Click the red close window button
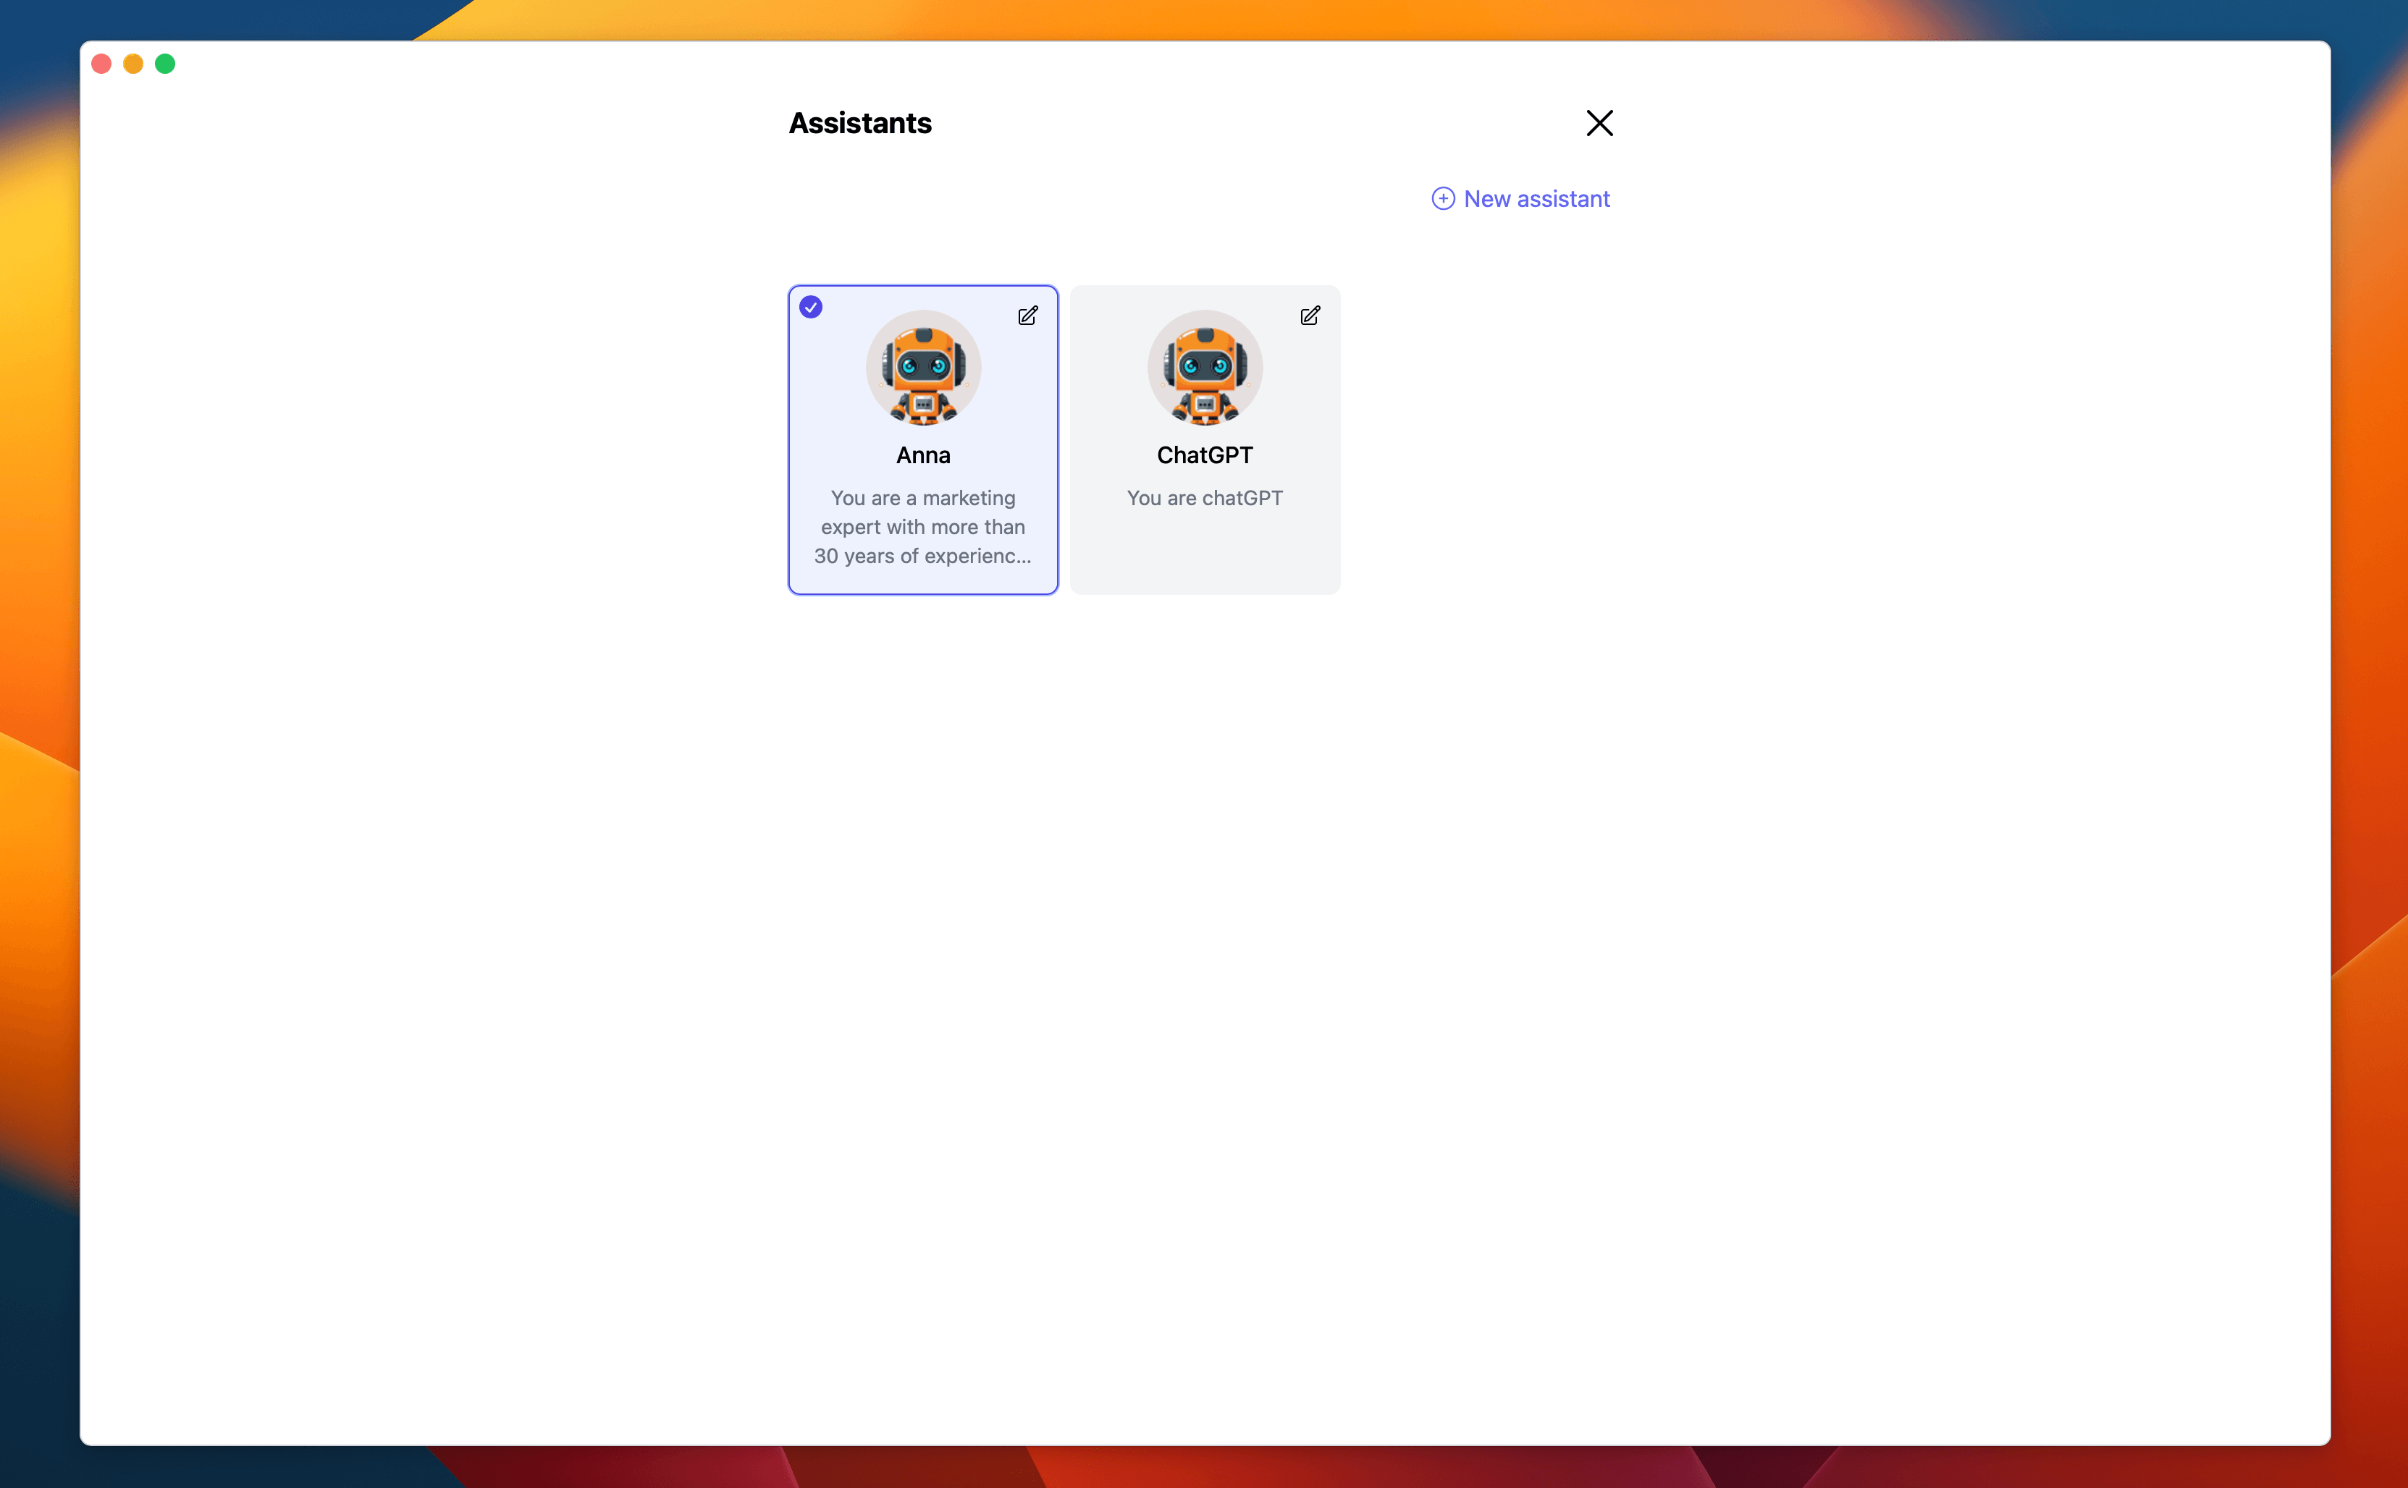The width and height of the screenshot is (2408, 1488). 101,64
